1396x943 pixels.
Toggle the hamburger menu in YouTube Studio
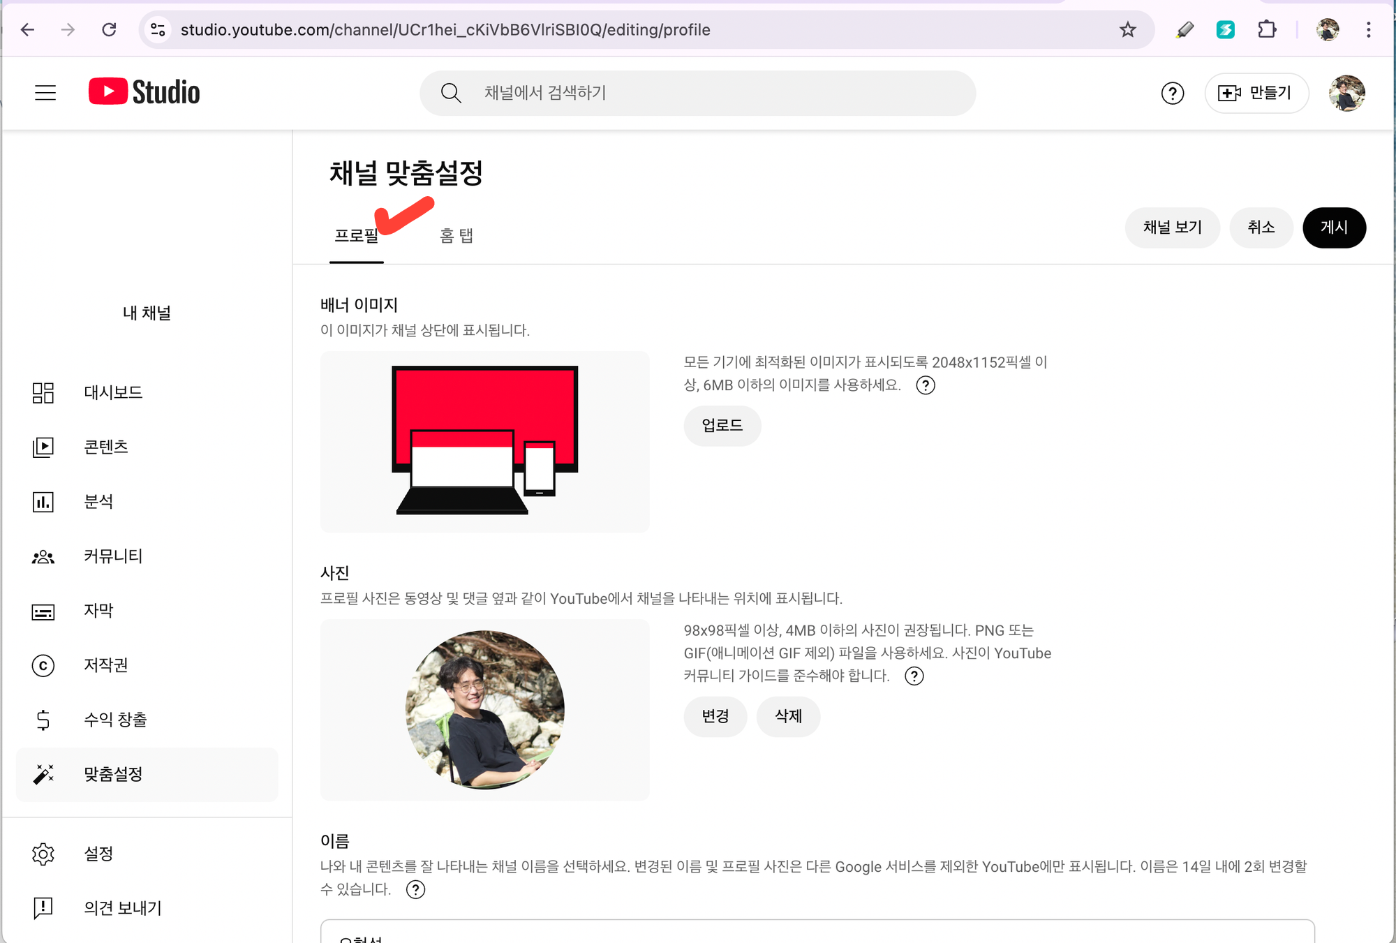click(x=45, y=93)
